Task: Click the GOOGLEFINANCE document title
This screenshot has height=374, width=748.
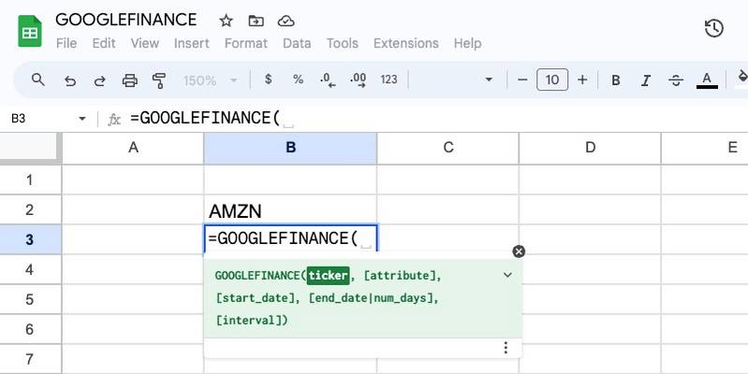Action: pos(126,20)
